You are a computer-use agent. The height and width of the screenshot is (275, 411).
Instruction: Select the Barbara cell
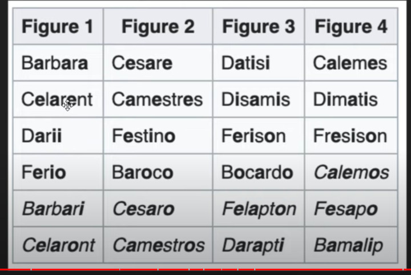click(x=55, y=63)
